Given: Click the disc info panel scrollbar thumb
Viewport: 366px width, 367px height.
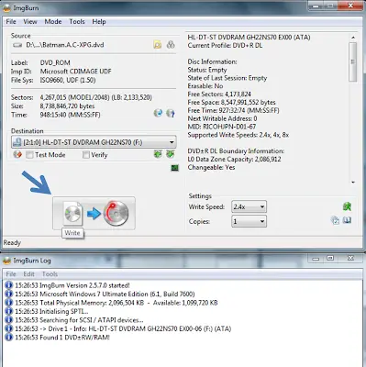Looking at the screenshot, I should point(353,61).
